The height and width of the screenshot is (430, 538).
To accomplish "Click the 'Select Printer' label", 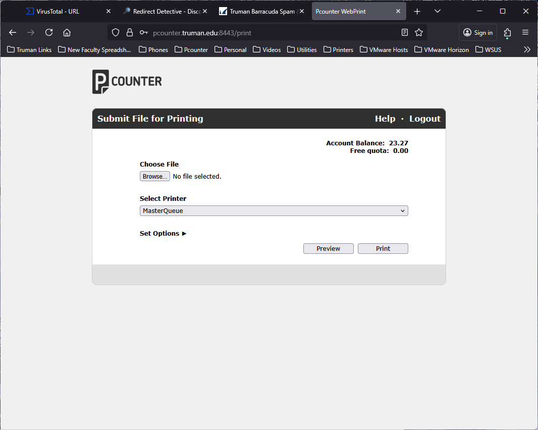I will tap(163, 199).
